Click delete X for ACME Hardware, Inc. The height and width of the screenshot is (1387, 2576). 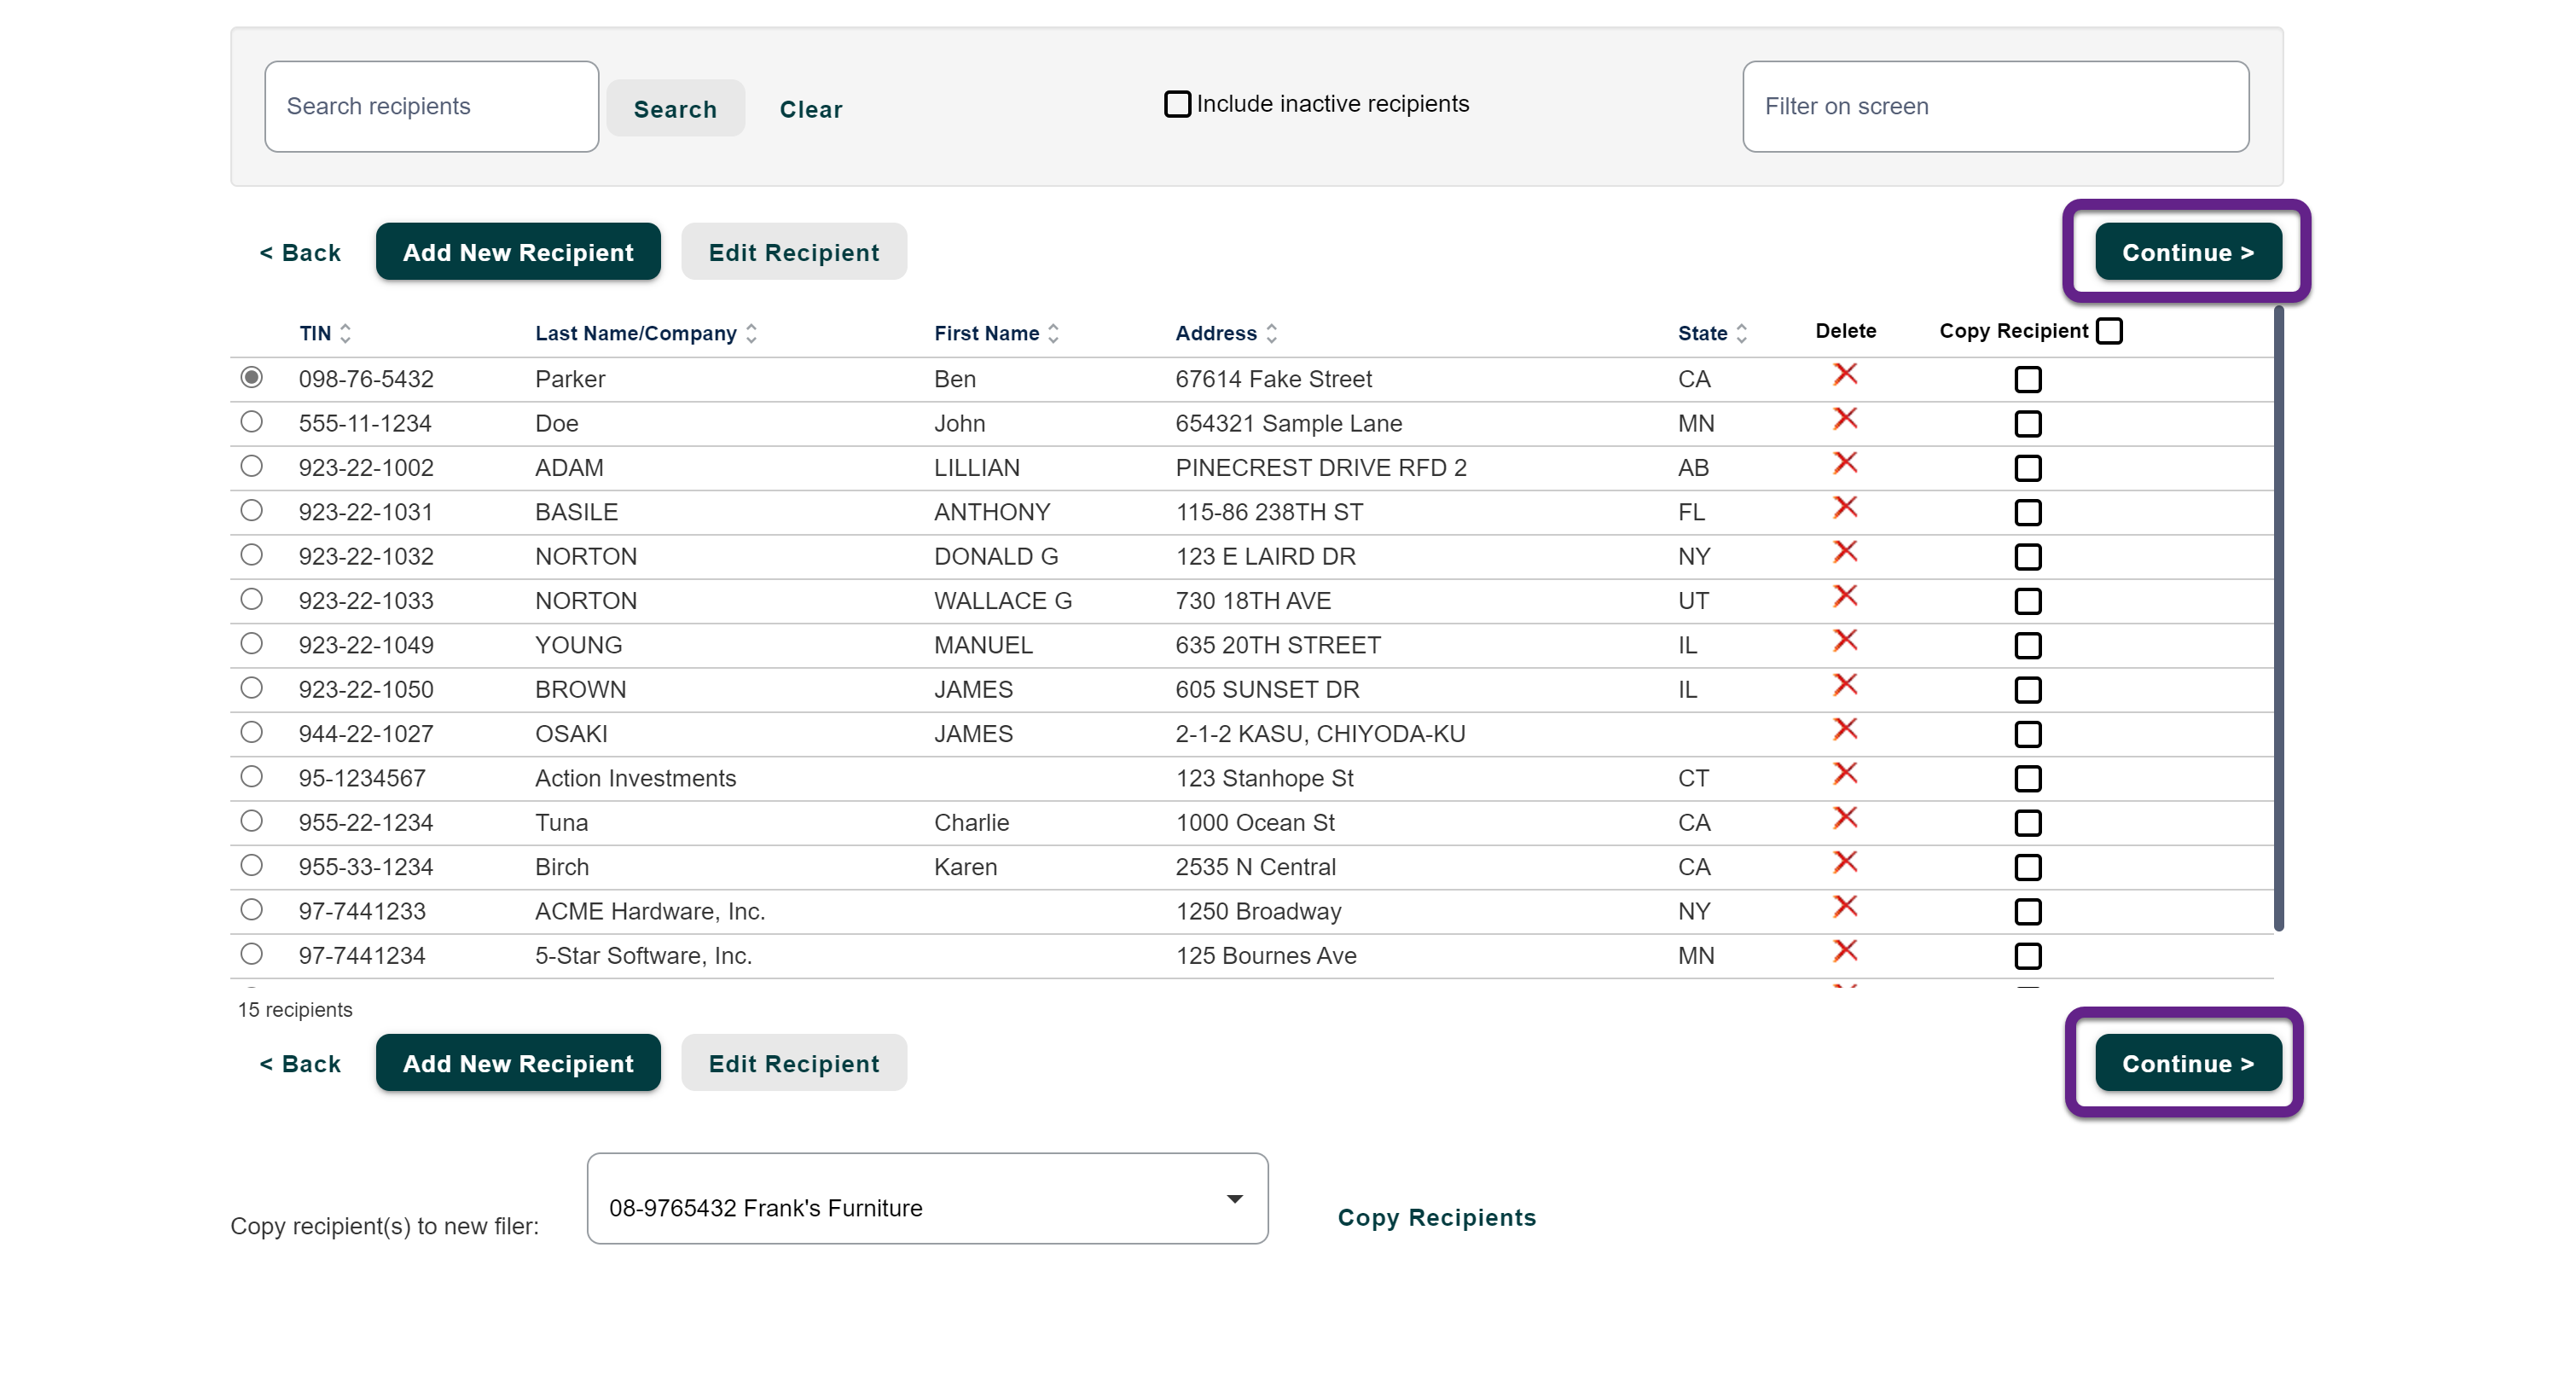(1844, 907)
